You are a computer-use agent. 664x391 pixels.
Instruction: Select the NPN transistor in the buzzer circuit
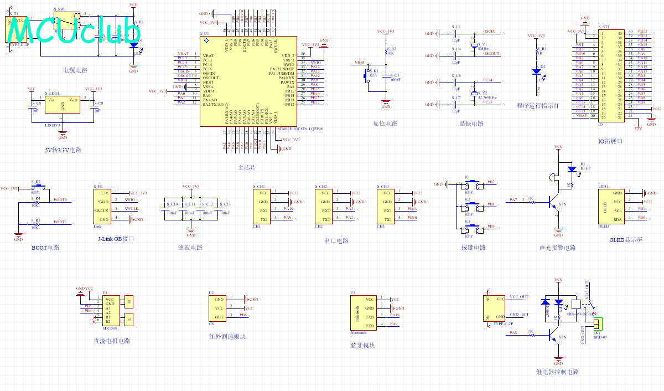pyautogui.click(x=554, y=202)
